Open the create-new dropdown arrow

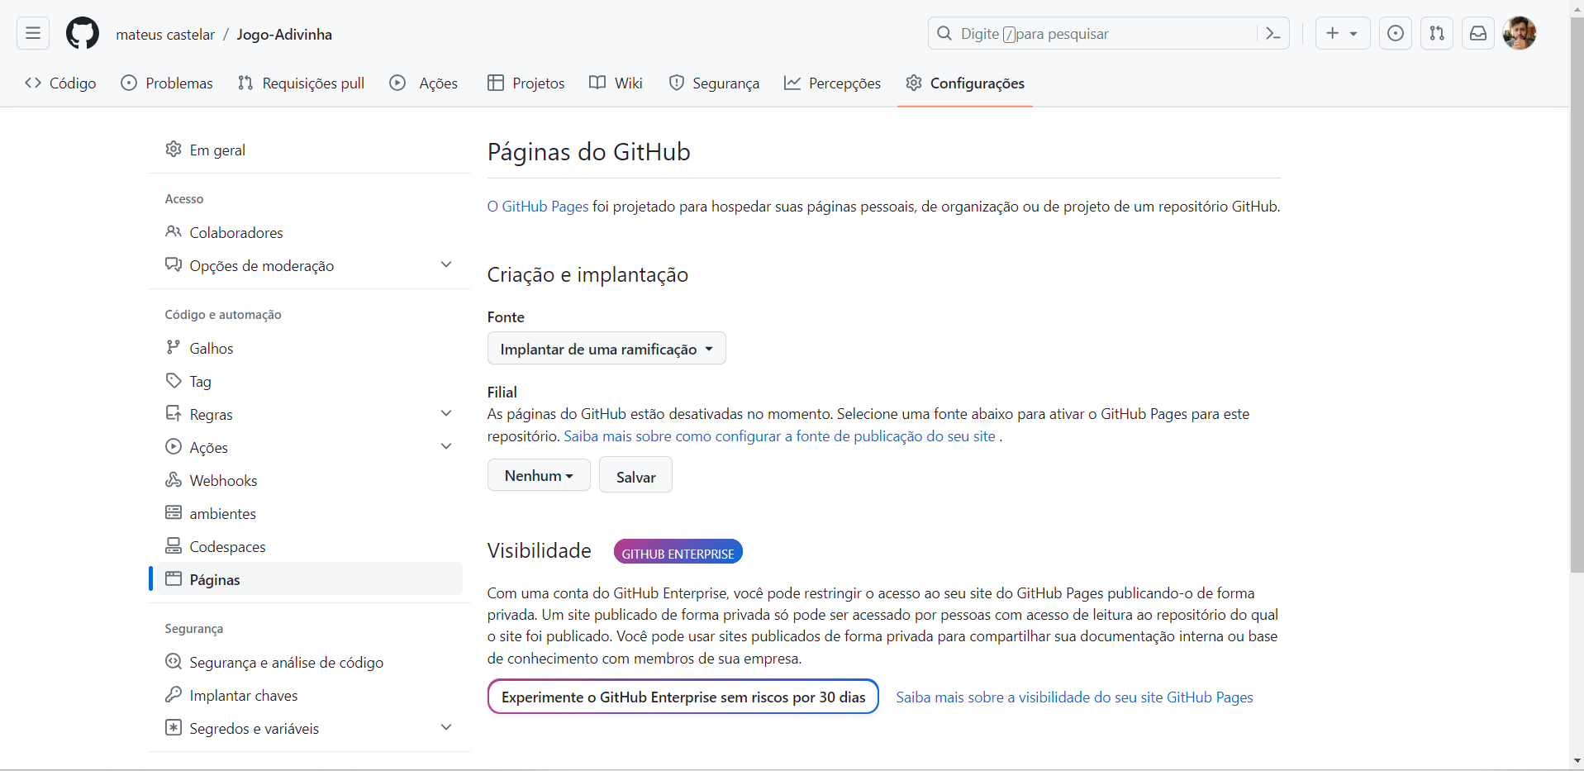point(1353,34)
